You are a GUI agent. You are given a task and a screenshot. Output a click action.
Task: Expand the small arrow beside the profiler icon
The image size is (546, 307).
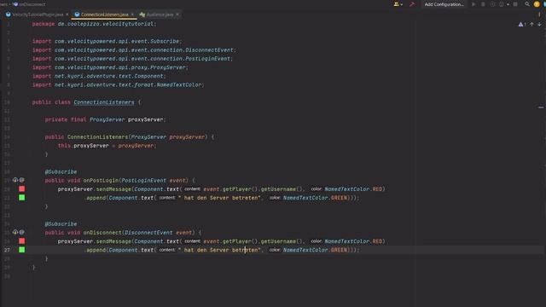508,4
